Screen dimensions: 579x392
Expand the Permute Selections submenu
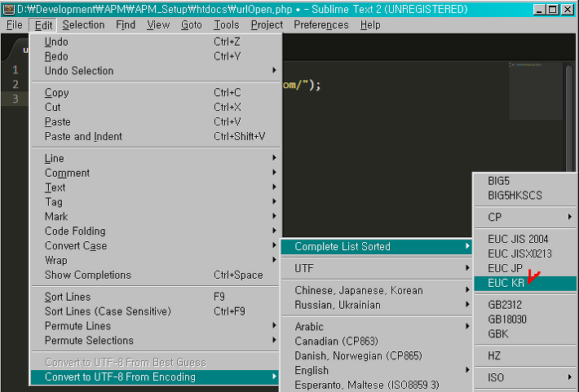pos(155,340)
